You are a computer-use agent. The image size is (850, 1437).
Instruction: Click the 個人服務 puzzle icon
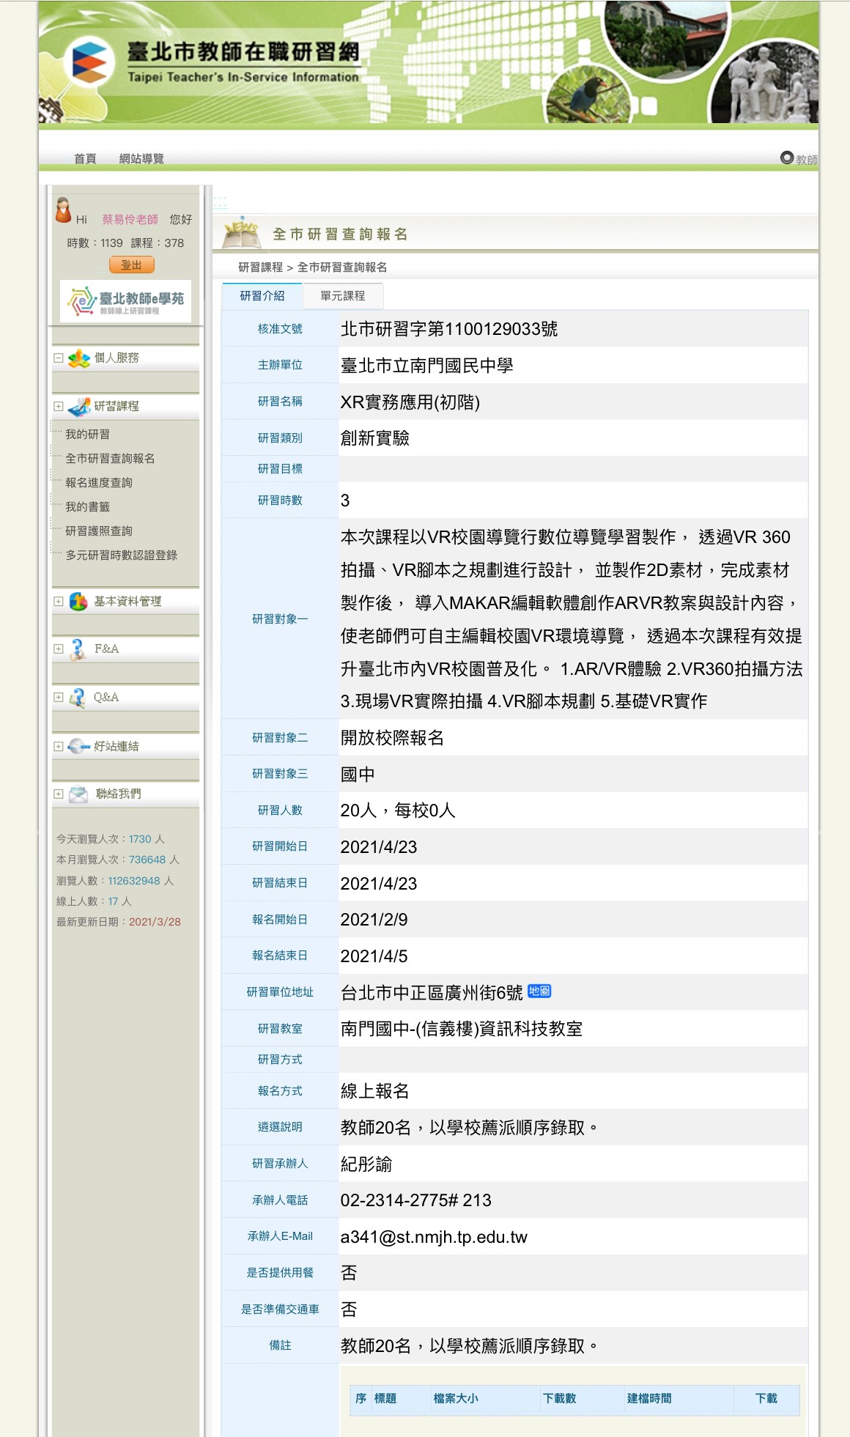pos(78,358)
